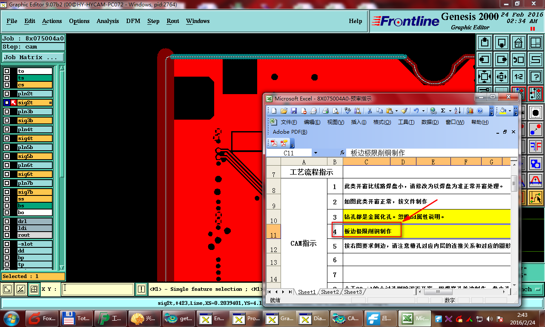Click the angle coordinate mode icon
Image resolution: width=545 pixels, height=327 pixels.
pyautogui.click(x=20, y=290)
